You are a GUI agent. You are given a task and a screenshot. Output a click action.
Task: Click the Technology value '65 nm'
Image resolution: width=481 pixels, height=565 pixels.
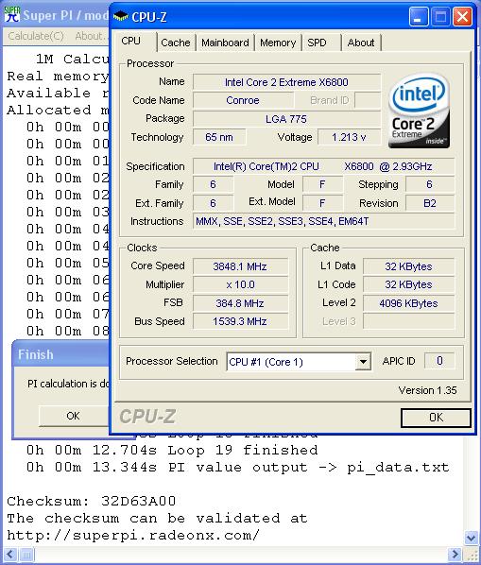219,137
